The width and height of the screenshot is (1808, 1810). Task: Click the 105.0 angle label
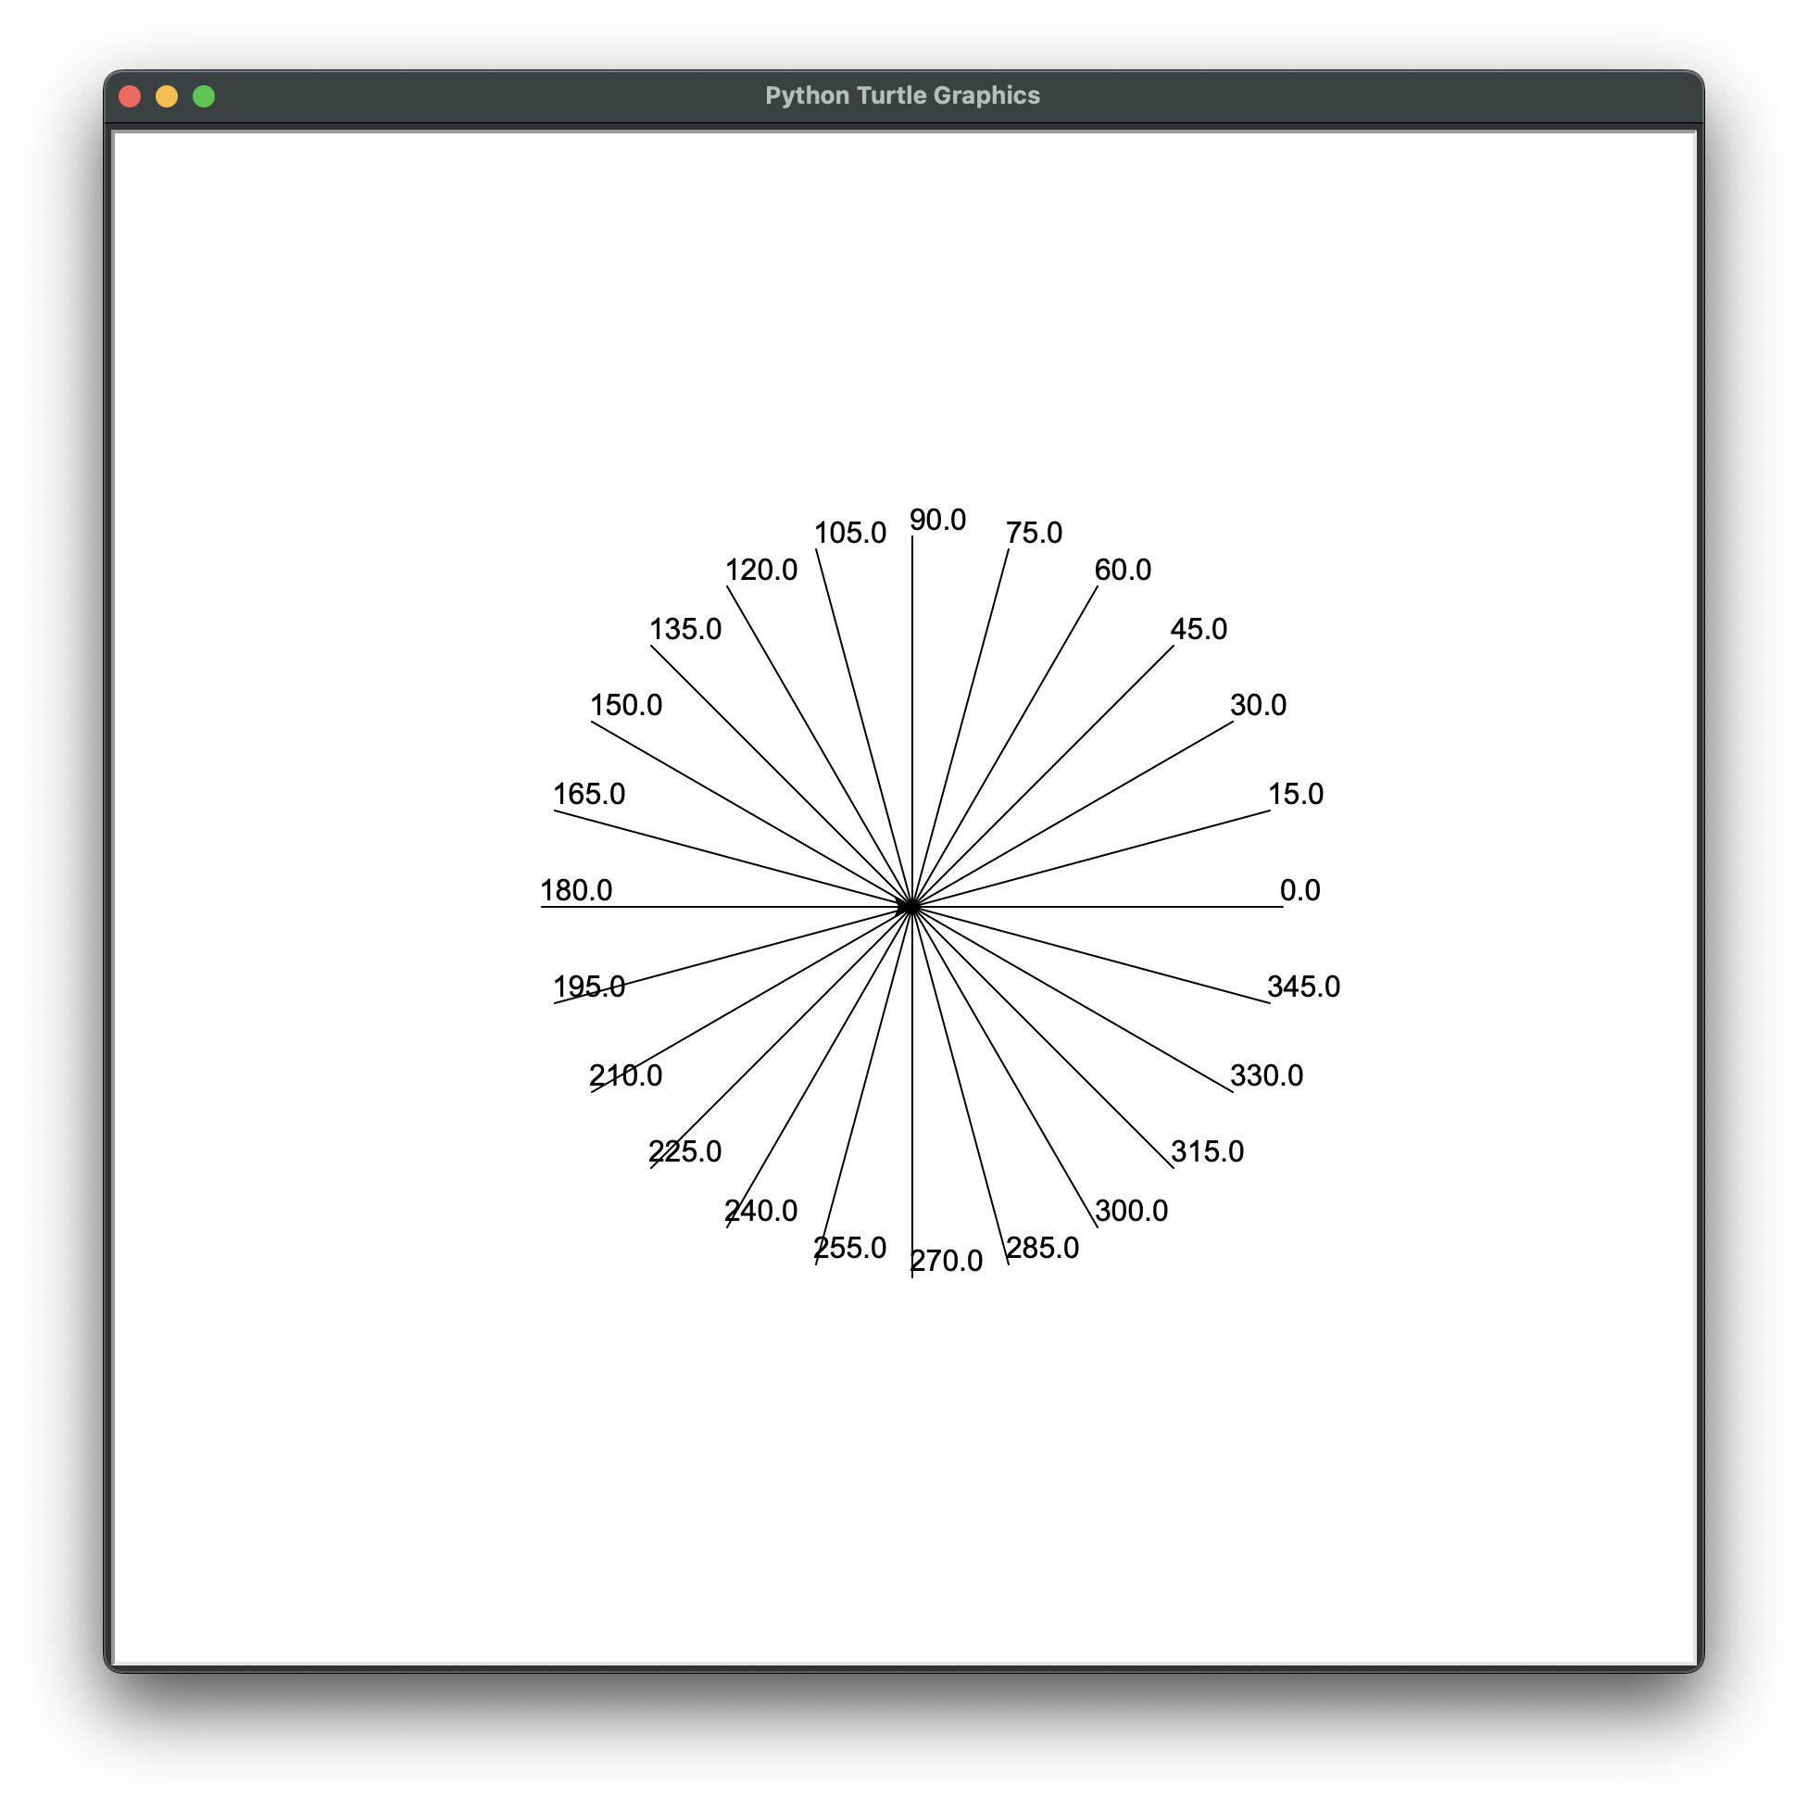tap(849, 533)
